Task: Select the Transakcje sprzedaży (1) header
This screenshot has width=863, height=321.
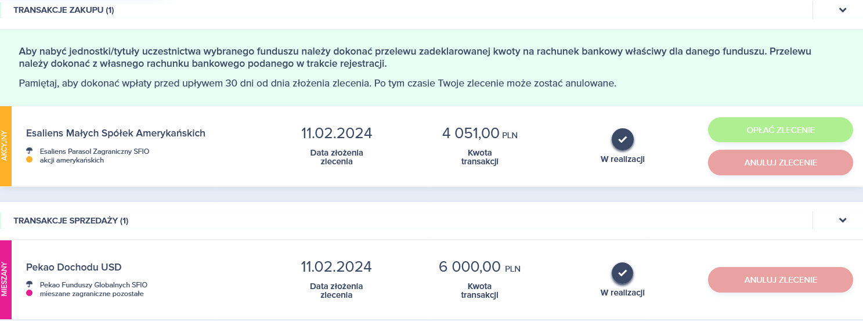Action: 71,221
